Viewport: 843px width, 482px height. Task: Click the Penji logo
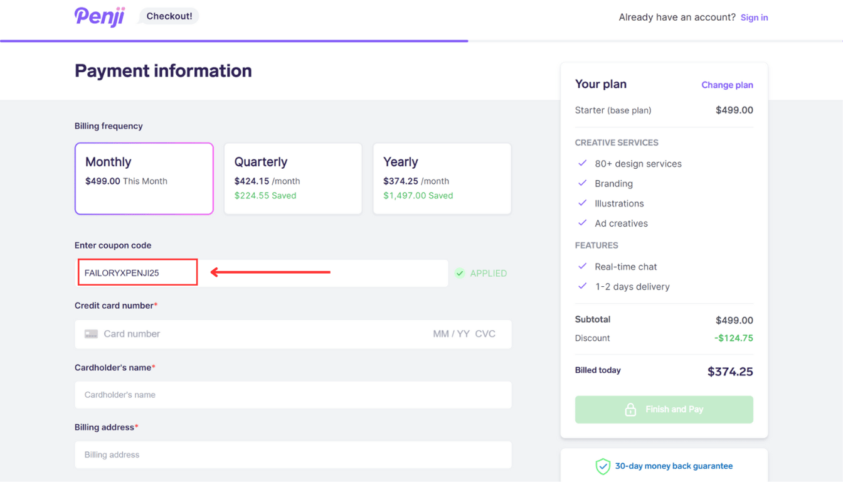tap(100, 16)
